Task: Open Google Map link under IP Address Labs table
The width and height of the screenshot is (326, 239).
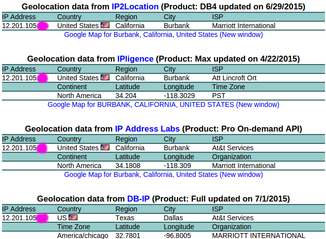Action: (163, 174)
